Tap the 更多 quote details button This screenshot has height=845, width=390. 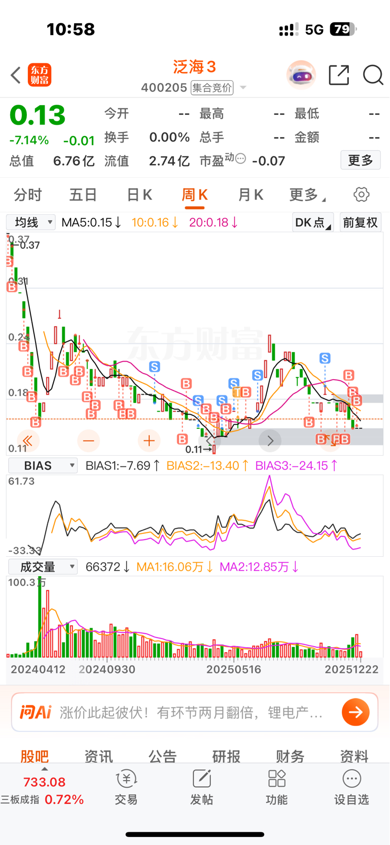pyautogui.click(x=361, y=160)
